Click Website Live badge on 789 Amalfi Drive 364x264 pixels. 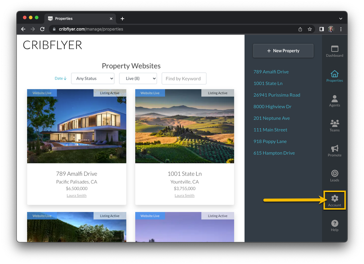(42, 93)
